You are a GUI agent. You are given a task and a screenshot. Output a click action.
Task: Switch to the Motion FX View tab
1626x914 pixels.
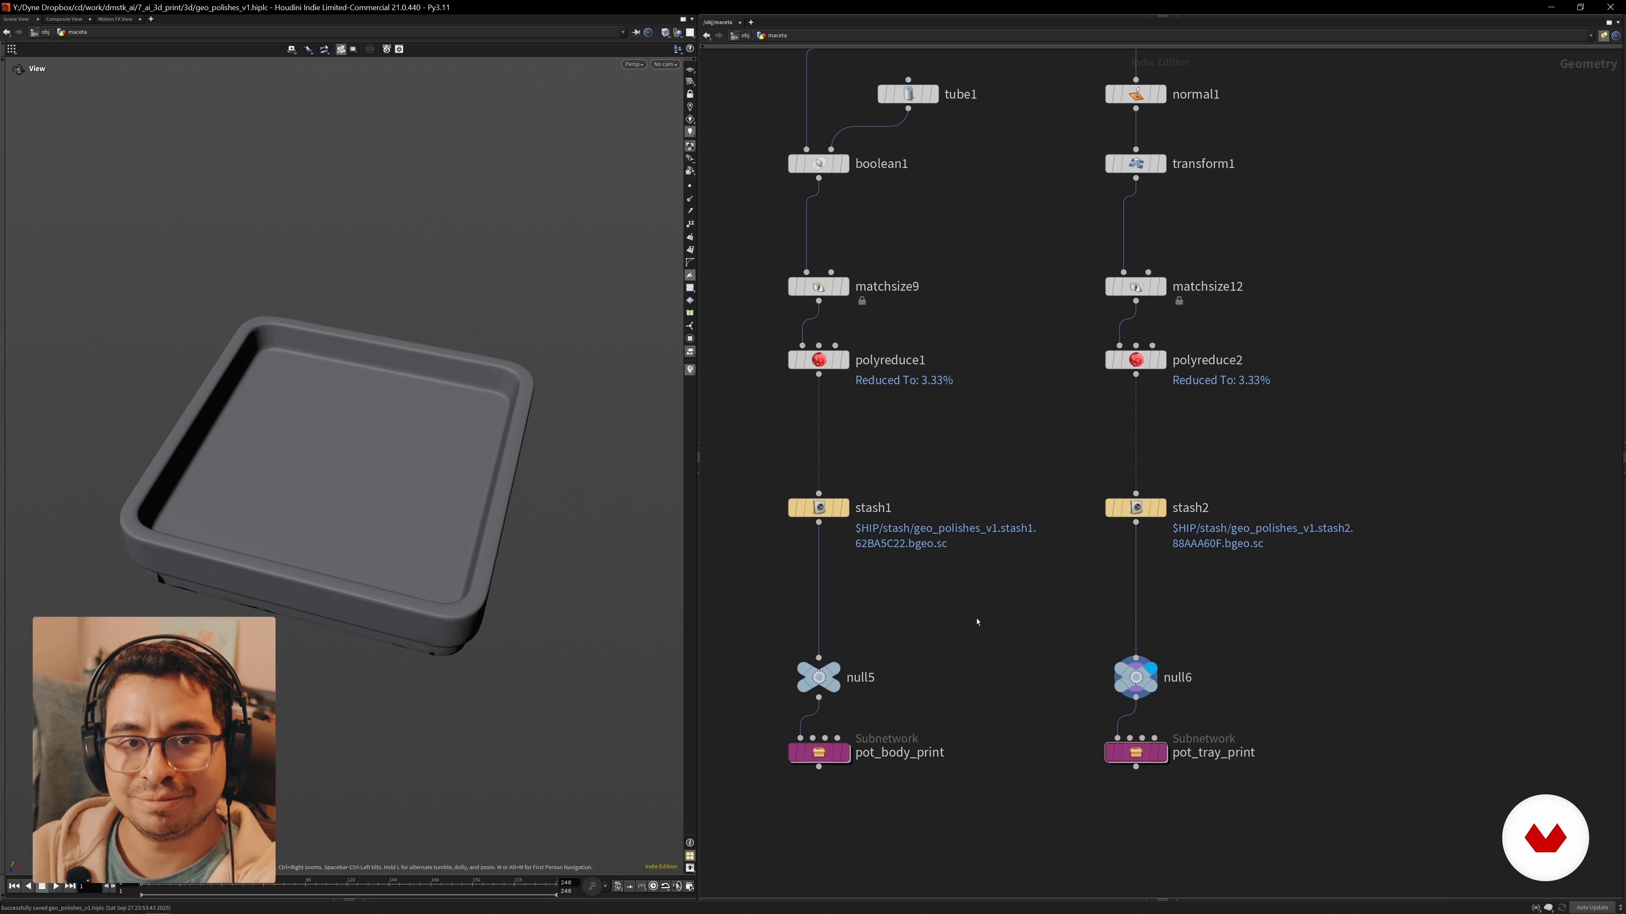[115, 19]
